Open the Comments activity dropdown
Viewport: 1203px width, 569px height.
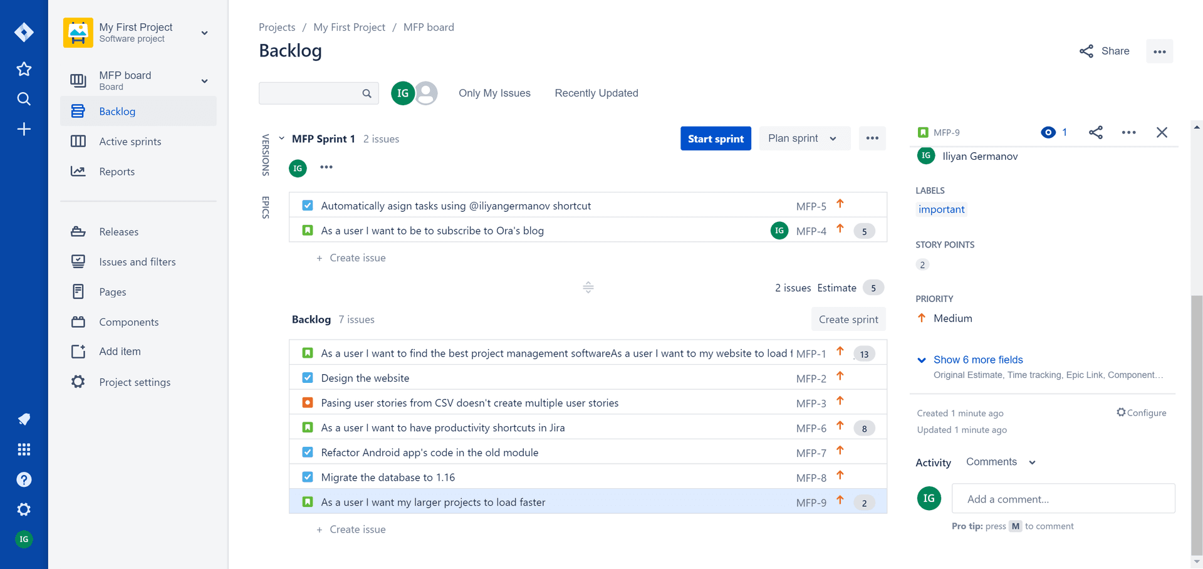point(999,462)
